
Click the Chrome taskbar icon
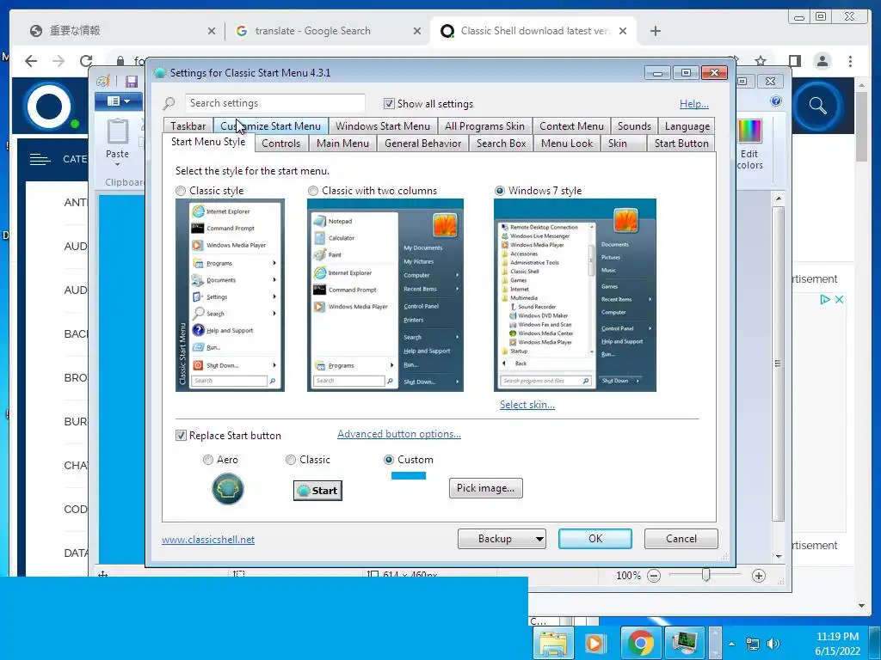[640, 643]
